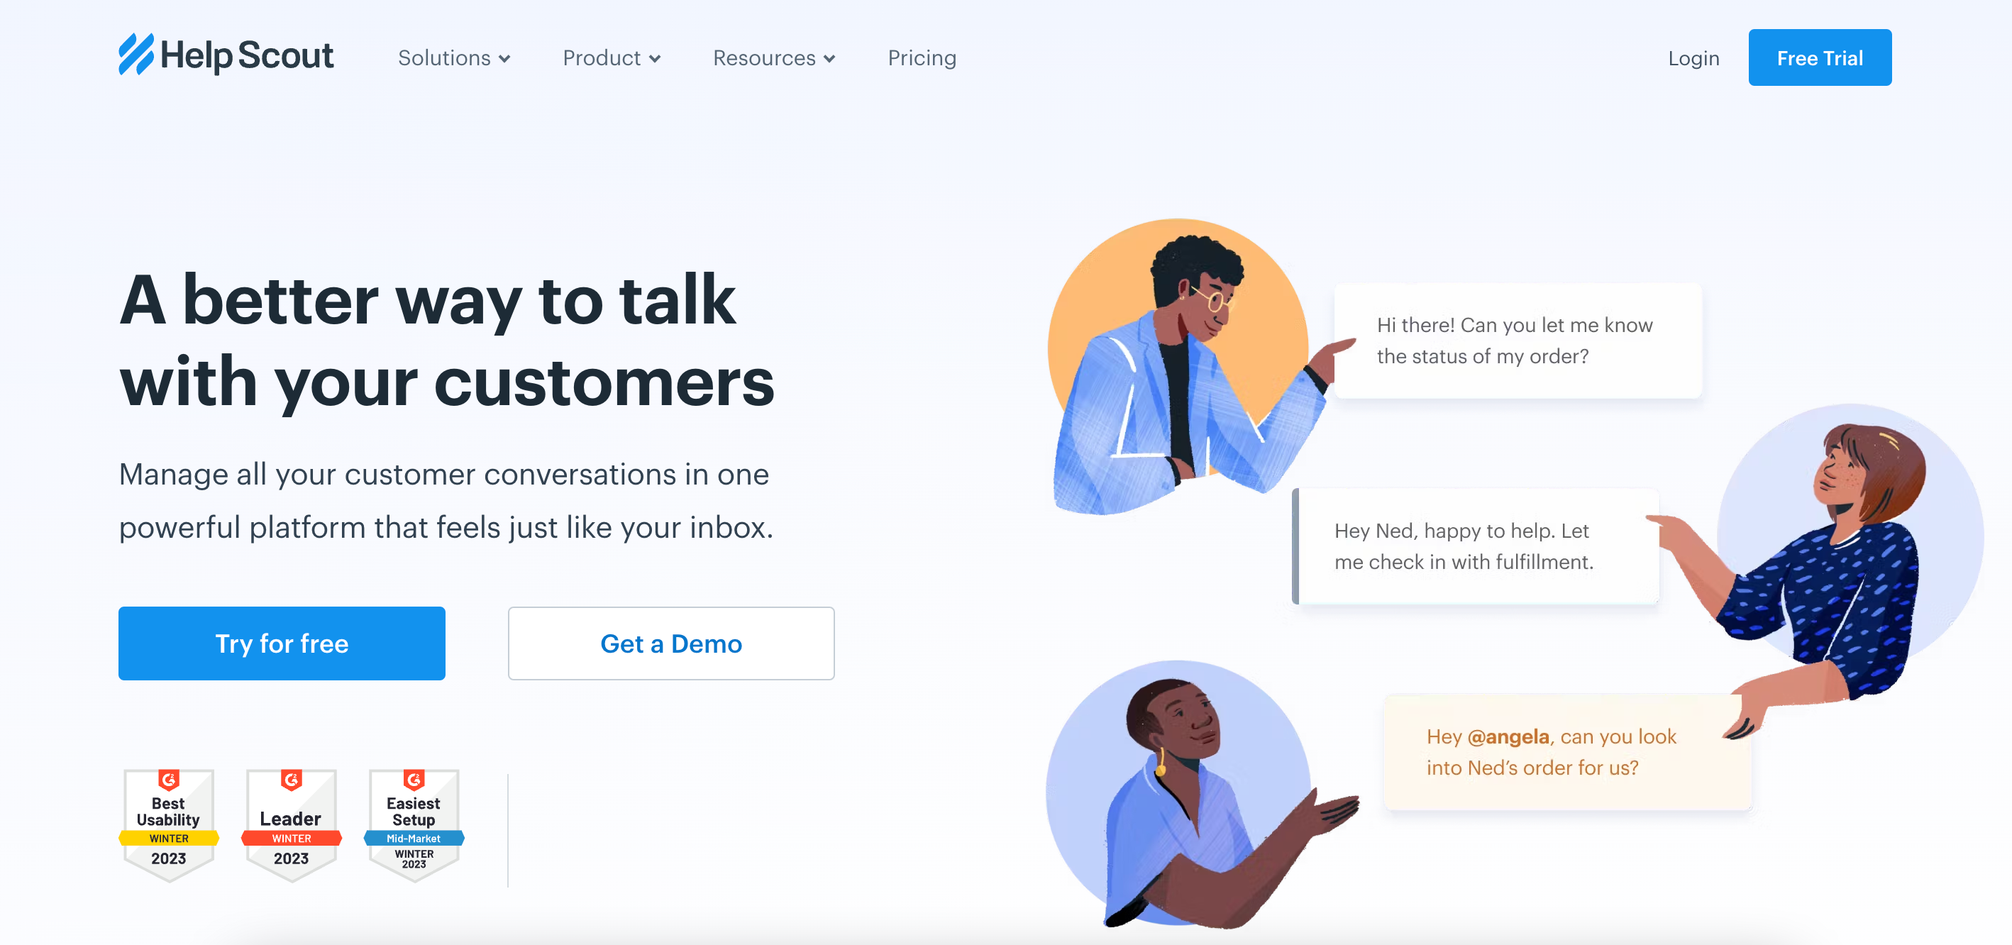
Task: Click the order status chat bubble
Action: tap(1518, 341)
